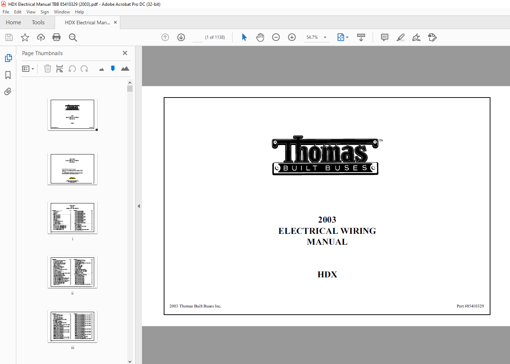The image size is (510, 364).
Task: Click thumbnail scrollbar up arrow
Action: 130,83
